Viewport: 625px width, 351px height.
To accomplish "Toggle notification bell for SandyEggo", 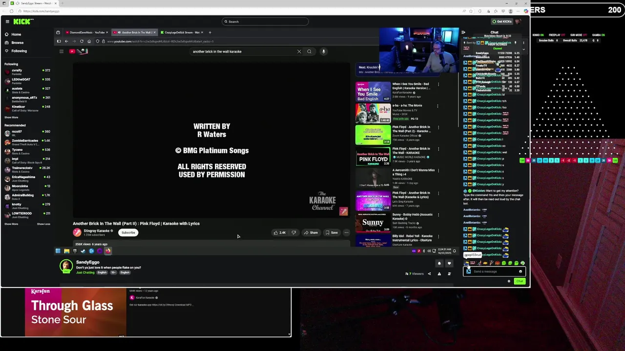I will [x=439, y=264].
